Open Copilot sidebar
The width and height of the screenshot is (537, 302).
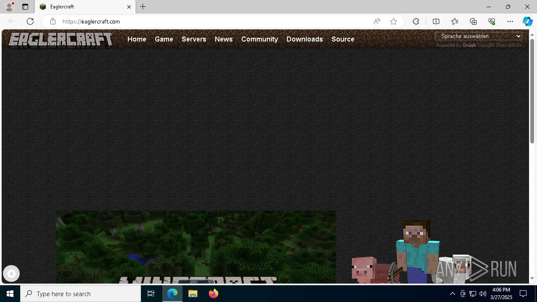click(527, 21)
